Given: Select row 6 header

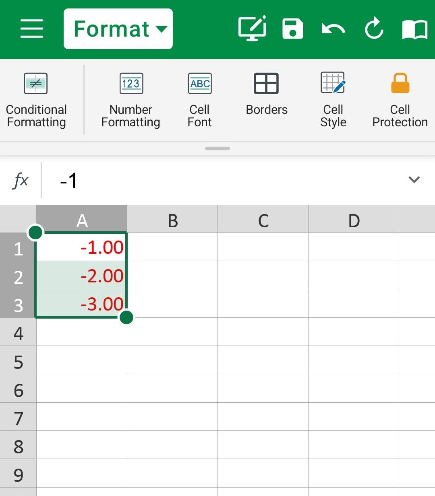Looking at the screenshot, I should pyautogui.click(x=18, y=388).
